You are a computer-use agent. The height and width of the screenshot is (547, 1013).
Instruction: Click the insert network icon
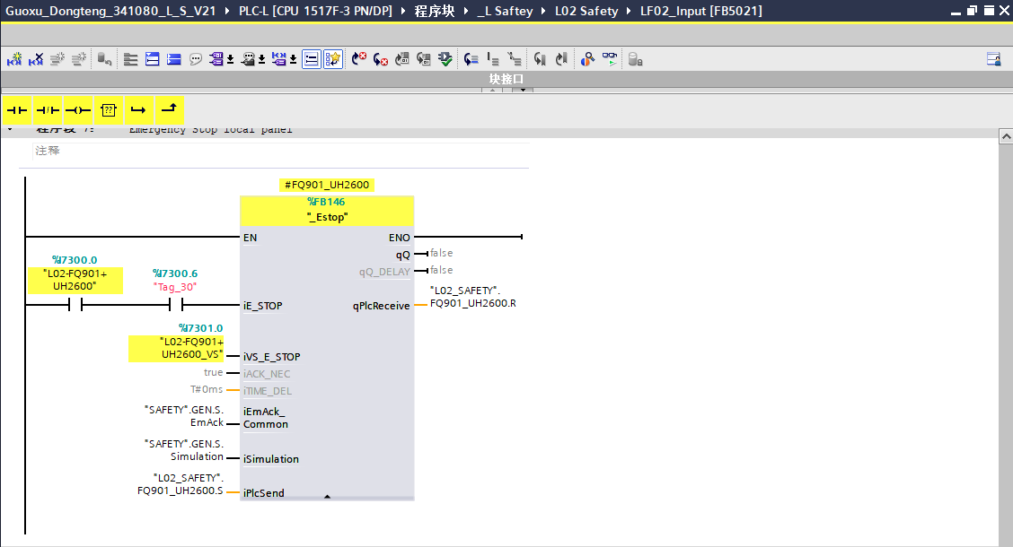14,59
